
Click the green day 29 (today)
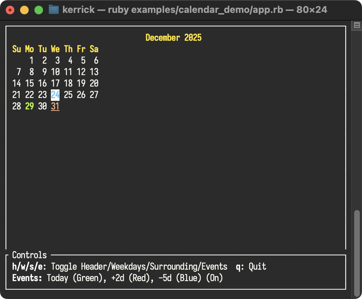[29, 106]
